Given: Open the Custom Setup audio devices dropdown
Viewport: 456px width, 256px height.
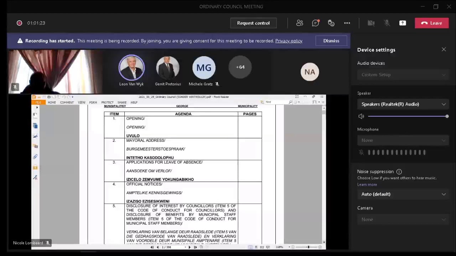Looking at the screenshot, I should (x=403, y=75).
